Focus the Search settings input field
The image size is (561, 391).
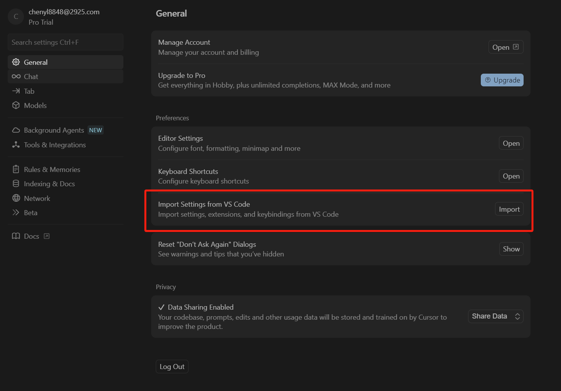pyautogui.click(x=66, y=42)
